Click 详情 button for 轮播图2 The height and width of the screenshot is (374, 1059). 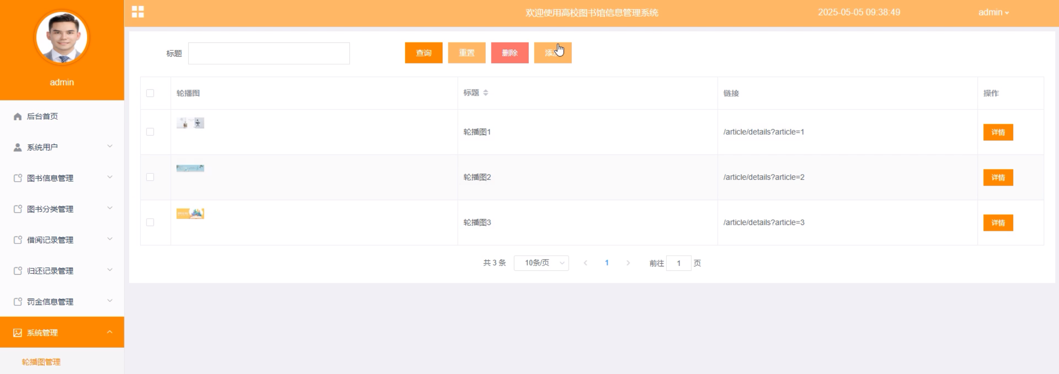tap(998, 178)
